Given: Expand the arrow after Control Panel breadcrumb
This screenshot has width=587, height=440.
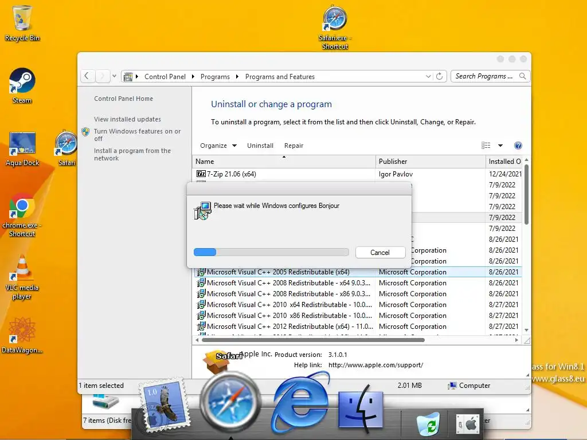Looking at the screenshot, I should coord(193,76).
